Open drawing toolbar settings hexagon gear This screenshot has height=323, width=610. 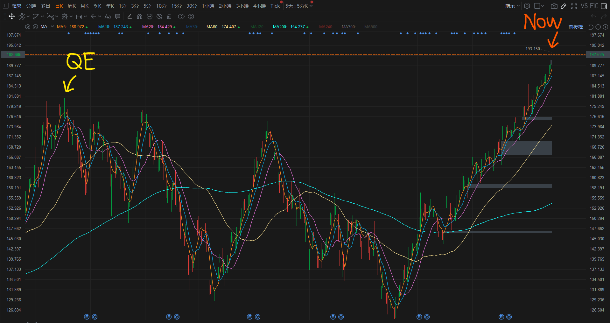pos(191,17)
